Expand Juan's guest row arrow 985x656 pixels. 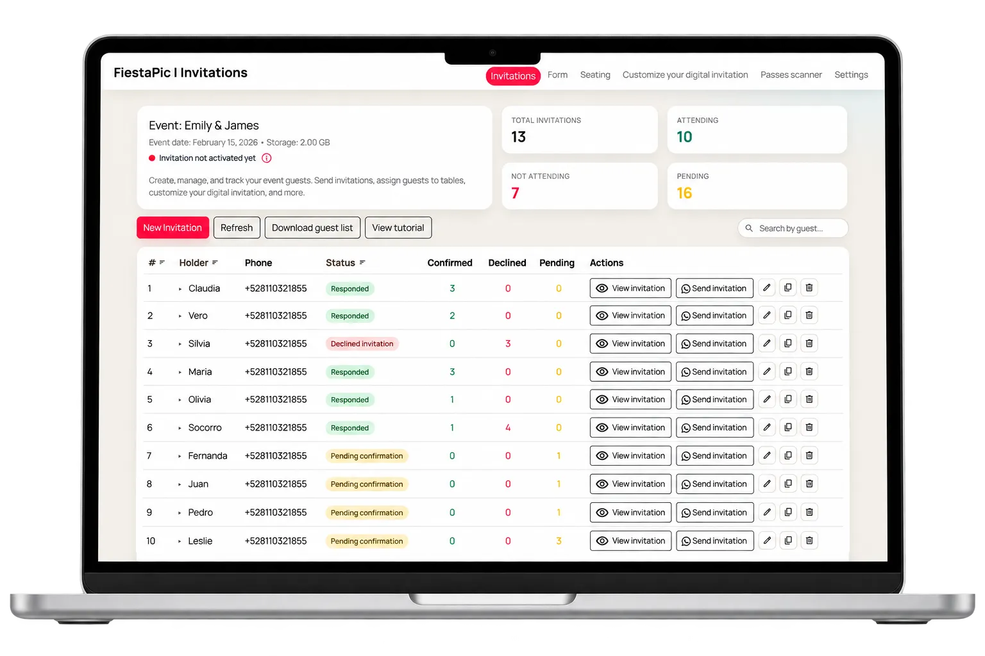(x=180, y=484)
